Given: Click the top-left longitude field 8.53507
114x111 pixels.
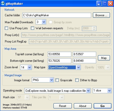Looking at the screenshot, I should pyautogui.click(x=84, y=54).
